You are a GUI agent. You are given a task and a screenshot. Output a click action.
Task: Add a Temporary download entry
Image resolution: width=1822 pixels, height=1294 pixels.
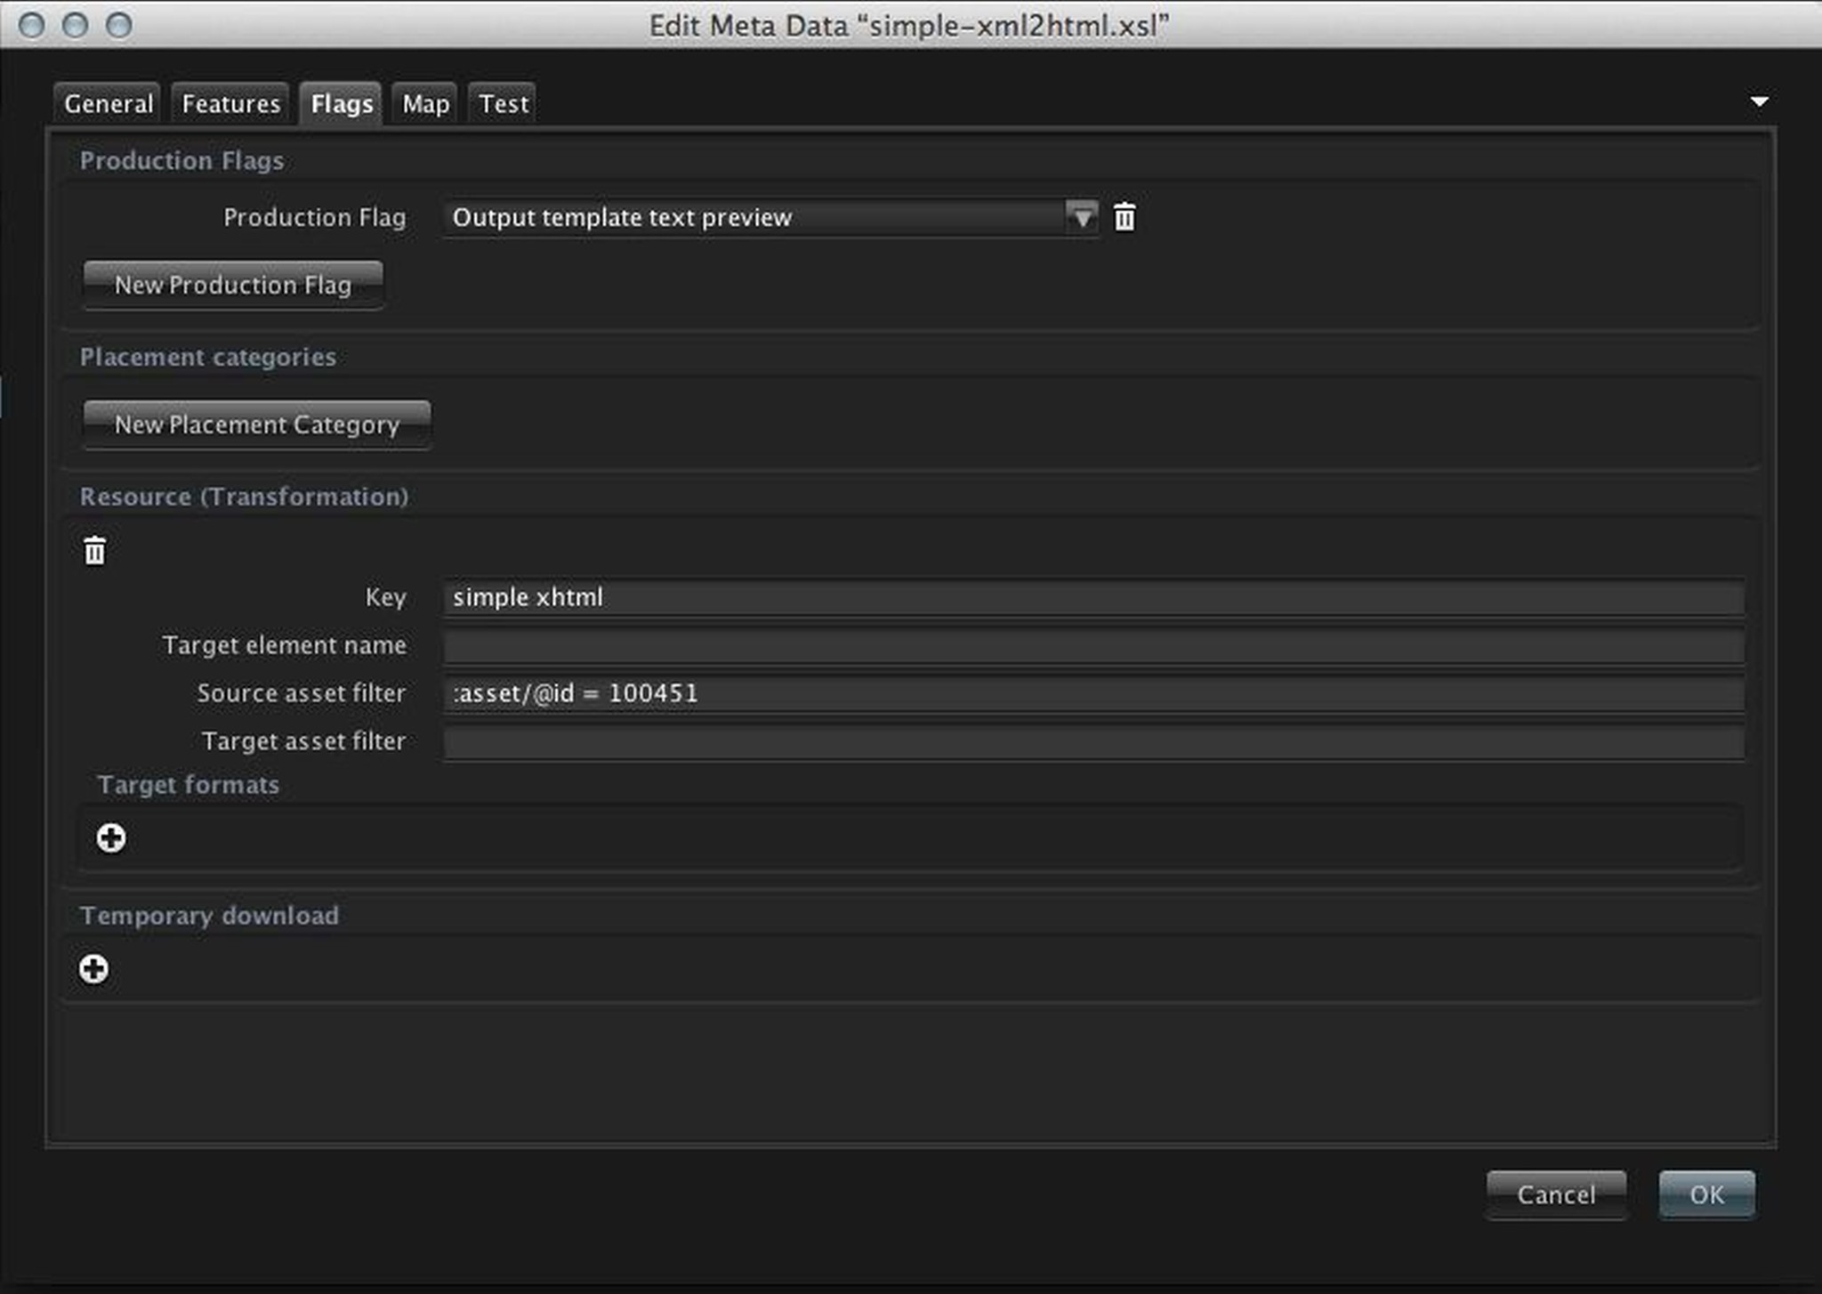[x=94, y=969]
